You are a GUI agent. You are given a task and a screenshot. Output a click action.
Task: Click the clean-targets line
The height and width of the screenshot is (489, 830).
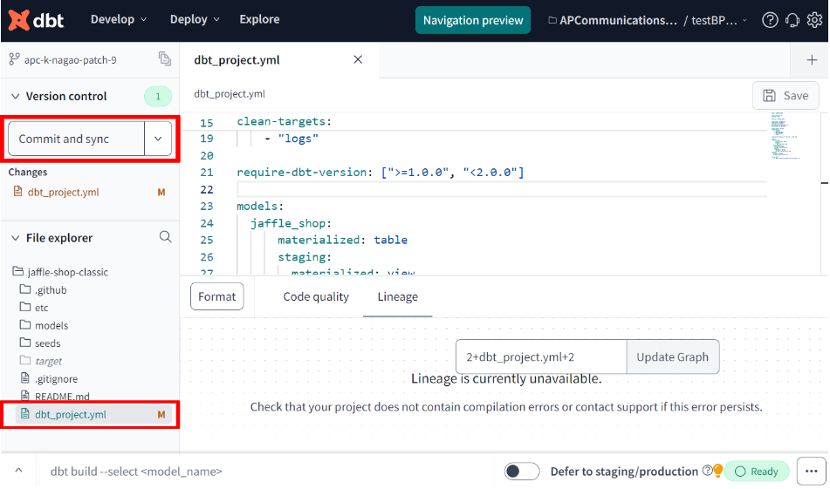pyautogui.click(x=284, y=121)
